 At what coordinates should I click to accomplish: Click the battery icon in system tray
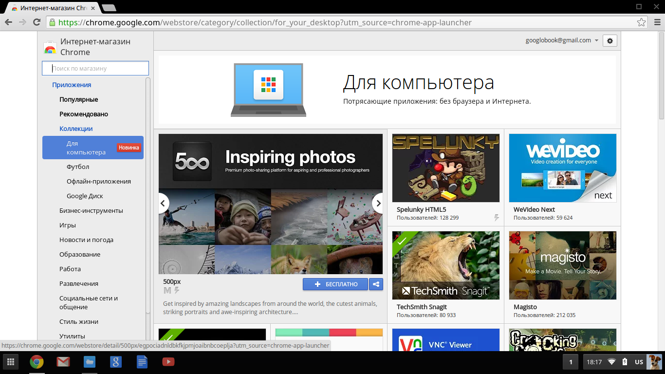625,362
